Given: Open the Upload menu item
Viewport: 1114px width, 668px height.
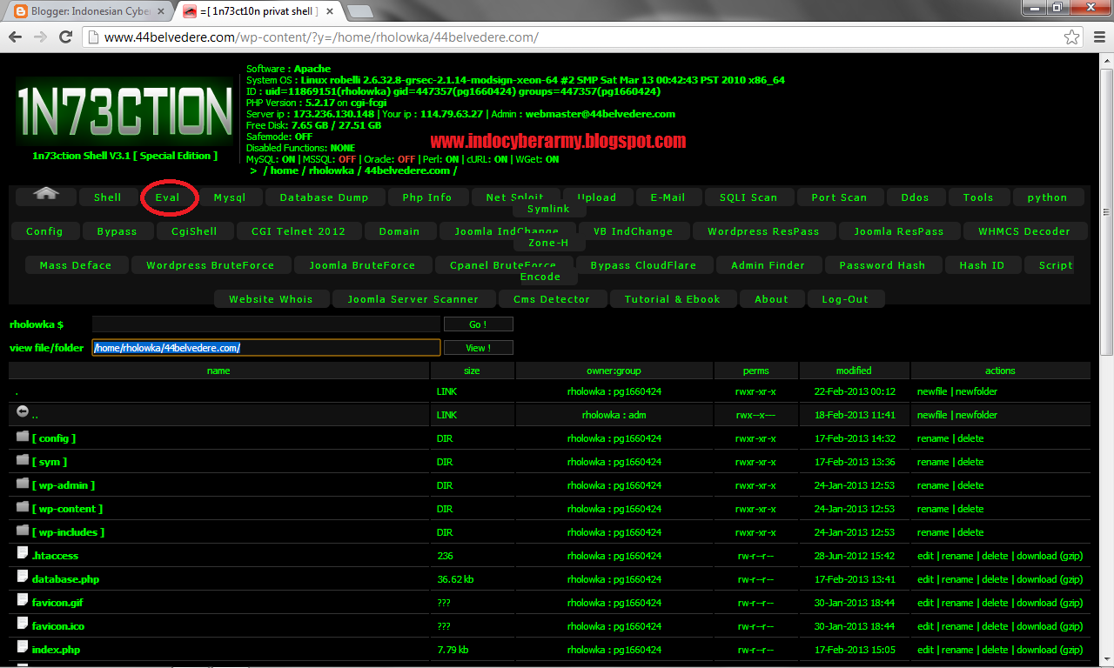Looking at the screenshot, I should click(597, 197).
